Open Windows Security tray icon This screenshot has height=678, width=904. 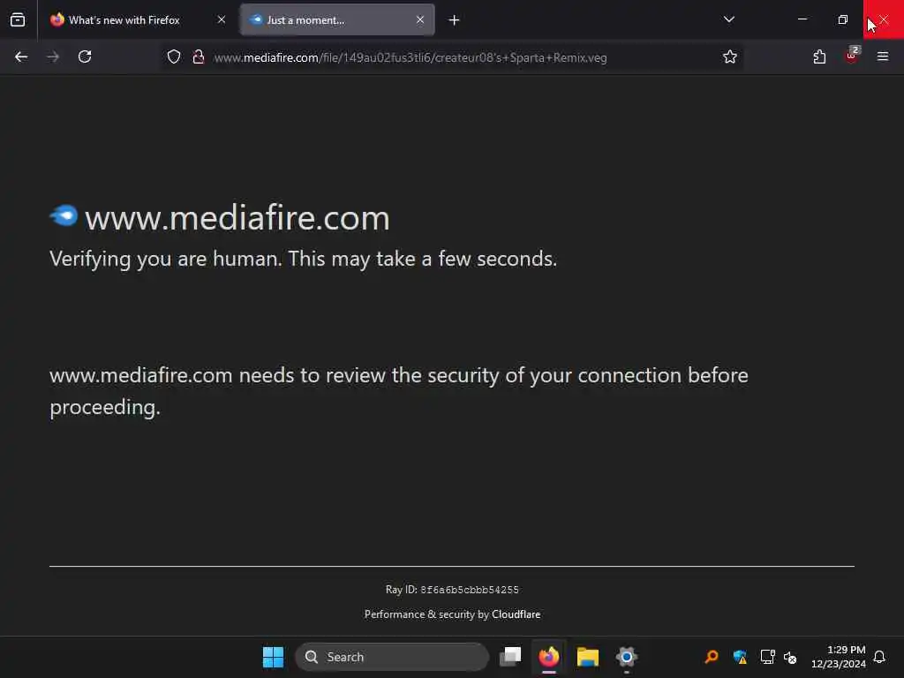pyautogui.click(x=740, y=657)
